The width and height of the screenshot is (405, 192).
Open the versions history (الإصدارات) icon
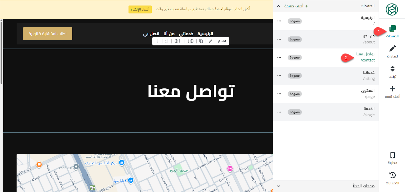point(392,178)
